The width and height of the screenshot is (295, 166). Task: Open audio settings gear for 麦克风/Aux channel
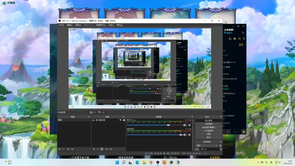point(190,125)
